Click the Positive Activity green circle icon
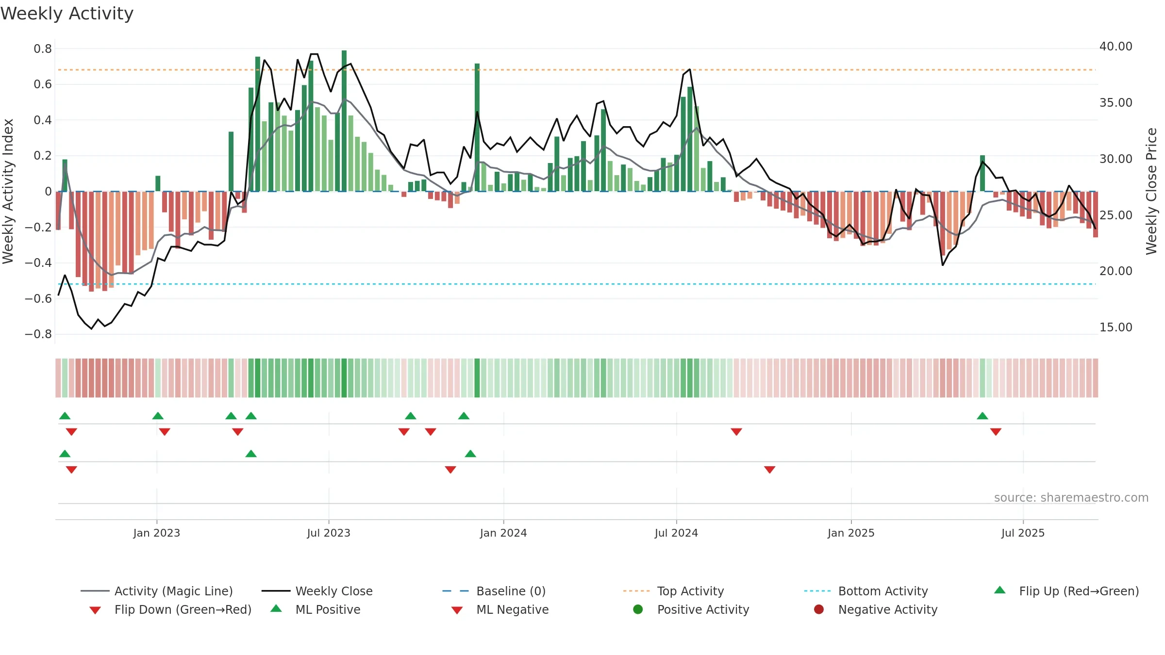The height and width of the screenshot is (655, 1165). coord(638,609)
